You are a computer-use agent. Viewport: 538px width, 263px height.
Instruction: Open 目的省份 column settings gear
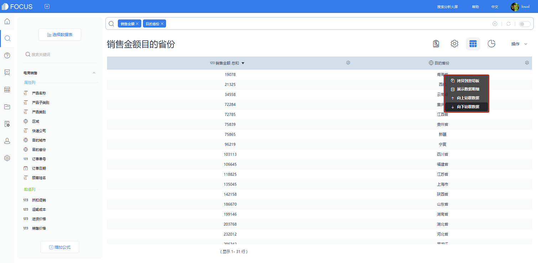pos(527,63)
